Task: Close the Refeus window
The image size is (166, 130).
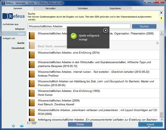Action: [160, 2]
